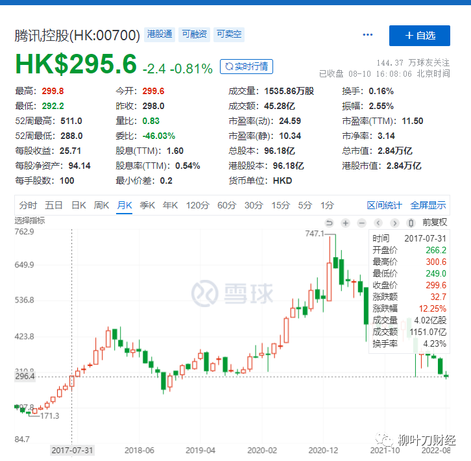Open the three-dots more options menu

point(367,35)
